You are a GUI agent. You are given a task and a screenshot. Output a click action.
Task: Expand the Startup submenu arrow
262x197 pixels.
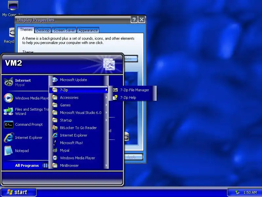pos(106,120)
